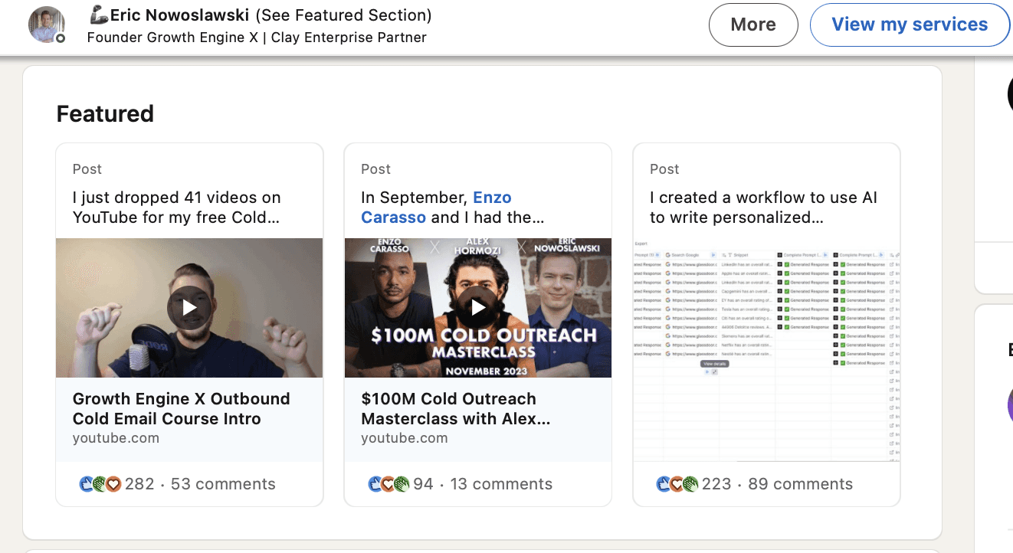Open the More button
The image size is (1013, 553).
(753, 25)
